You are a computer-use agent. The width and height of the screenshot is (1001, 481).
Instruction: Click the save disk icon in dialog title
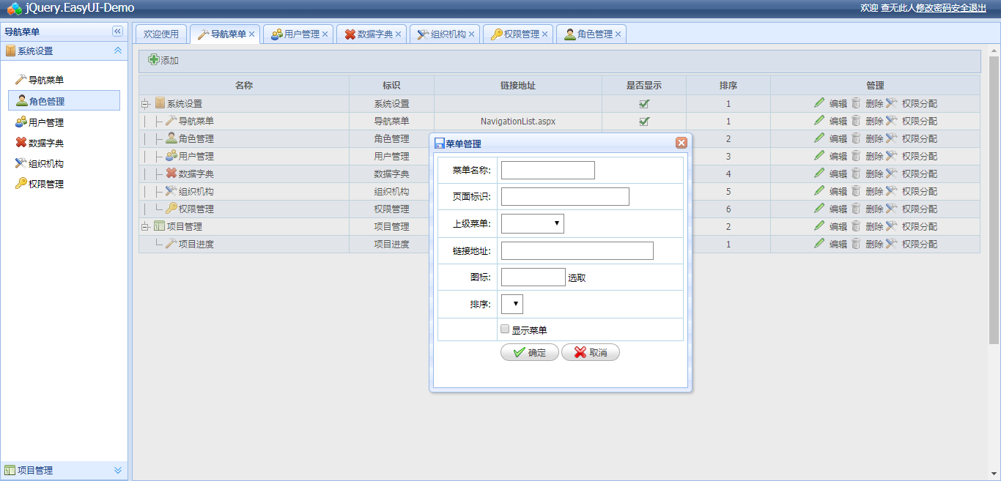coord(440,143)
